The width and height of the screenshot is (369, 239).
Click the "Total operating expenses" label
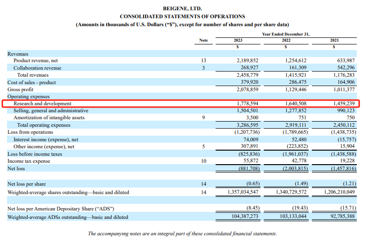pos(43,125)
